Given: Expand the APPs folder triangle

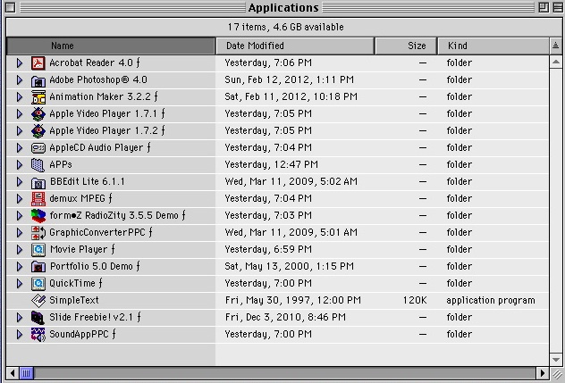Looking at the screenshot, I should click(x=20, y=165).
